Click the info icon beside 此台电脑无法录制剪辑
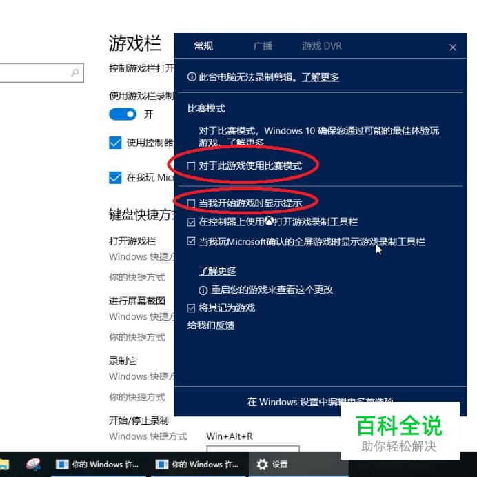477x477 pixels. coord(192,77)
